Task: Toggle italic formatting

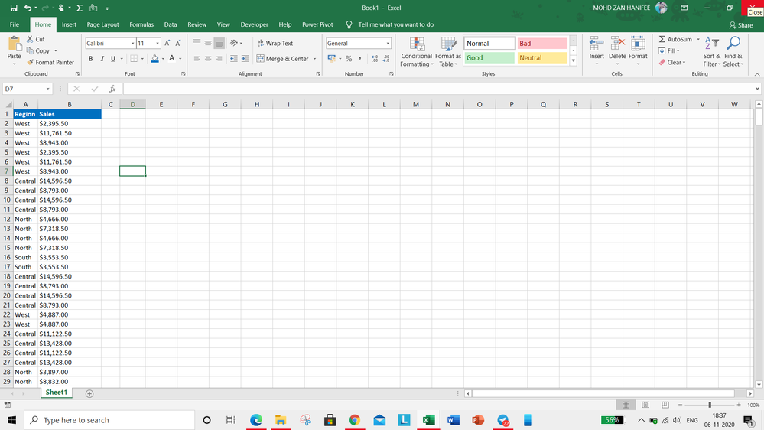Action: pos(102,58)
